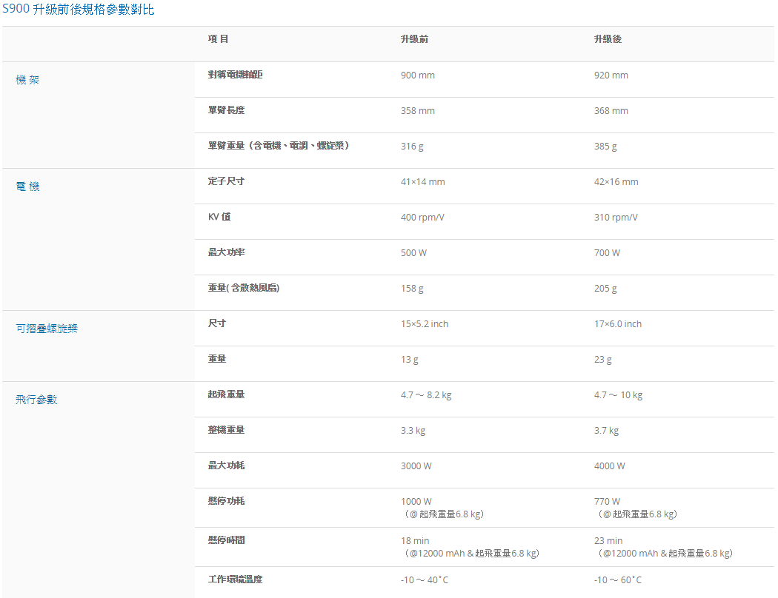Click the '可摺疊螺旋槳' category label
This screenshot has width=778, height=598.
47,329
